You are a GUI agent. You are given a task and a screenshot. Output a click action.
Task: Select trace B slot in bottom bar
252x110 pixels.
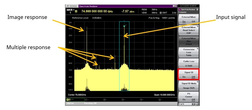point(86,100)
